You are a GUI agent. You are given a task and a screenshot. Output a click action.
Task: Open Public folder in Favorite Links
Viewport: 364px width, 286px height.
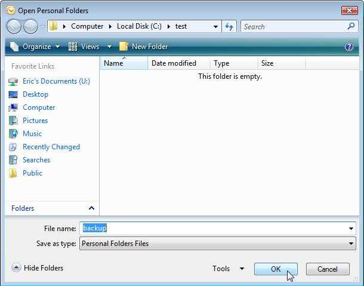click(32, 173)
